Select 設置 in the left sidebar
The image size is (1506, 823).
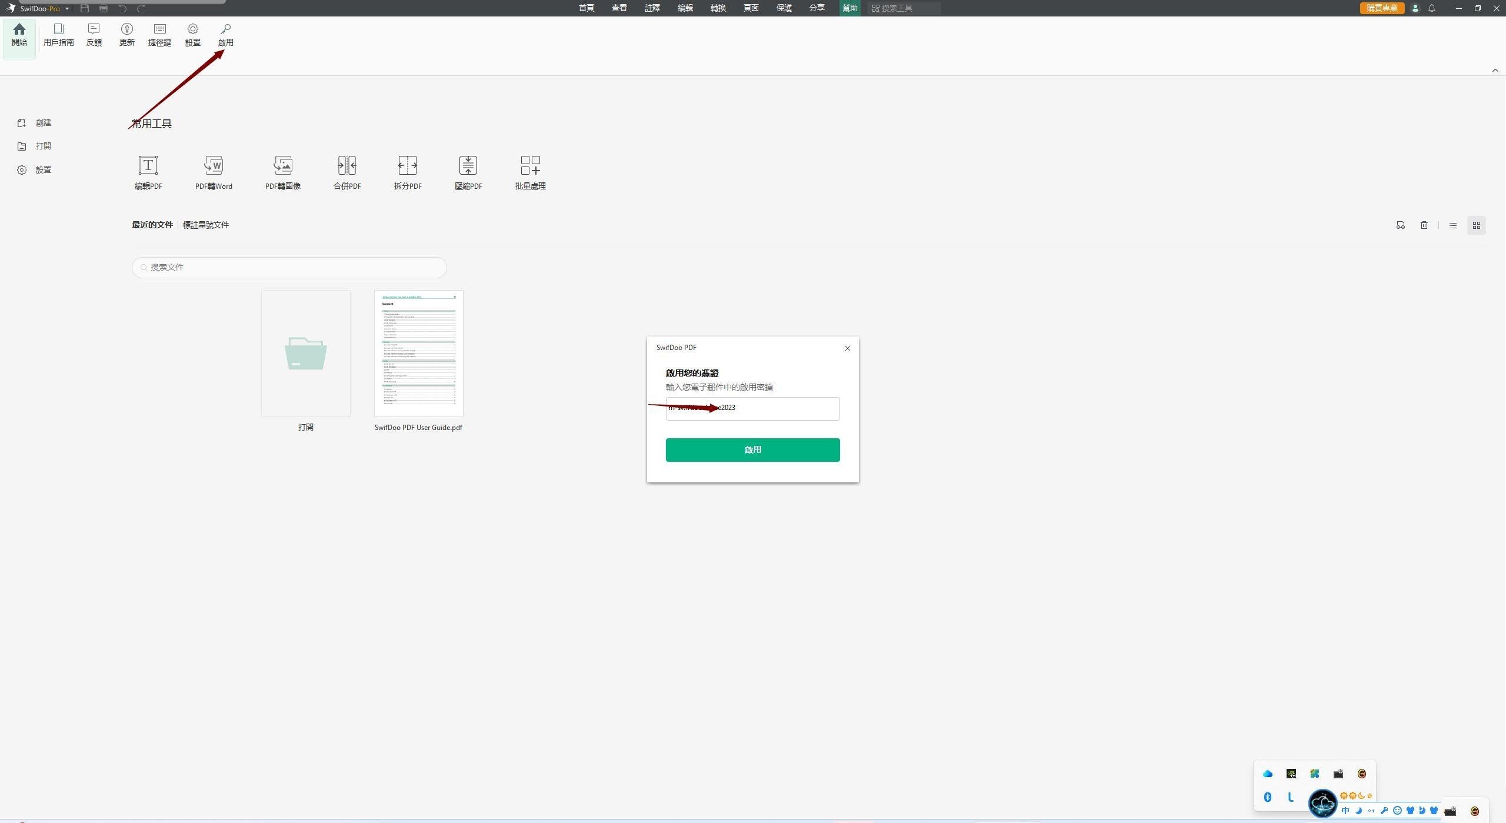tap(34, 170)
